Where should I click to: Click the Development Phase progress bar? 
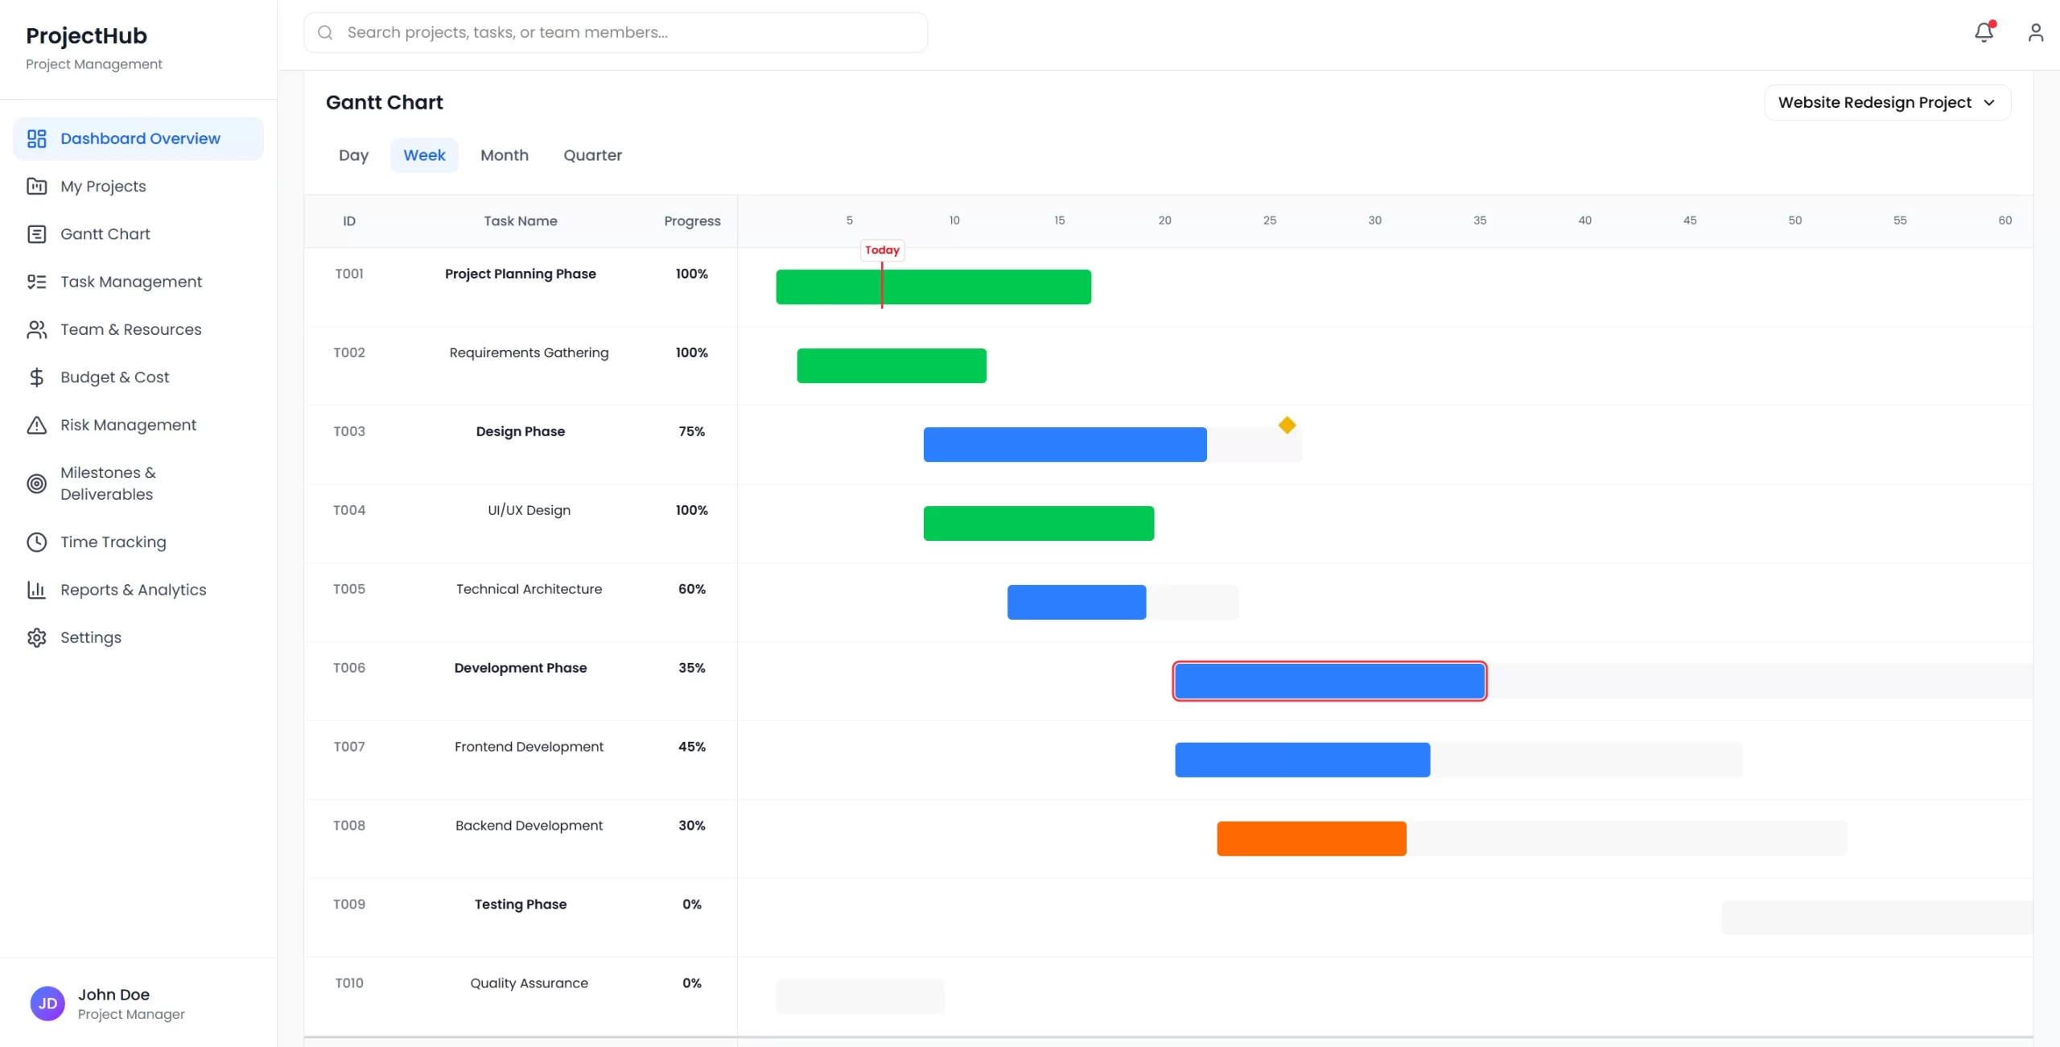[1328, 680]
